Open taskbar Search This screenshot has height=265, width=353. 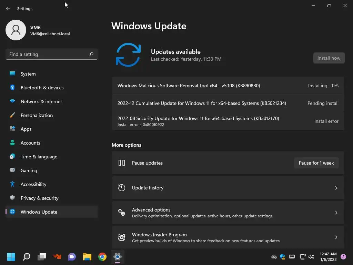[26, 257]
